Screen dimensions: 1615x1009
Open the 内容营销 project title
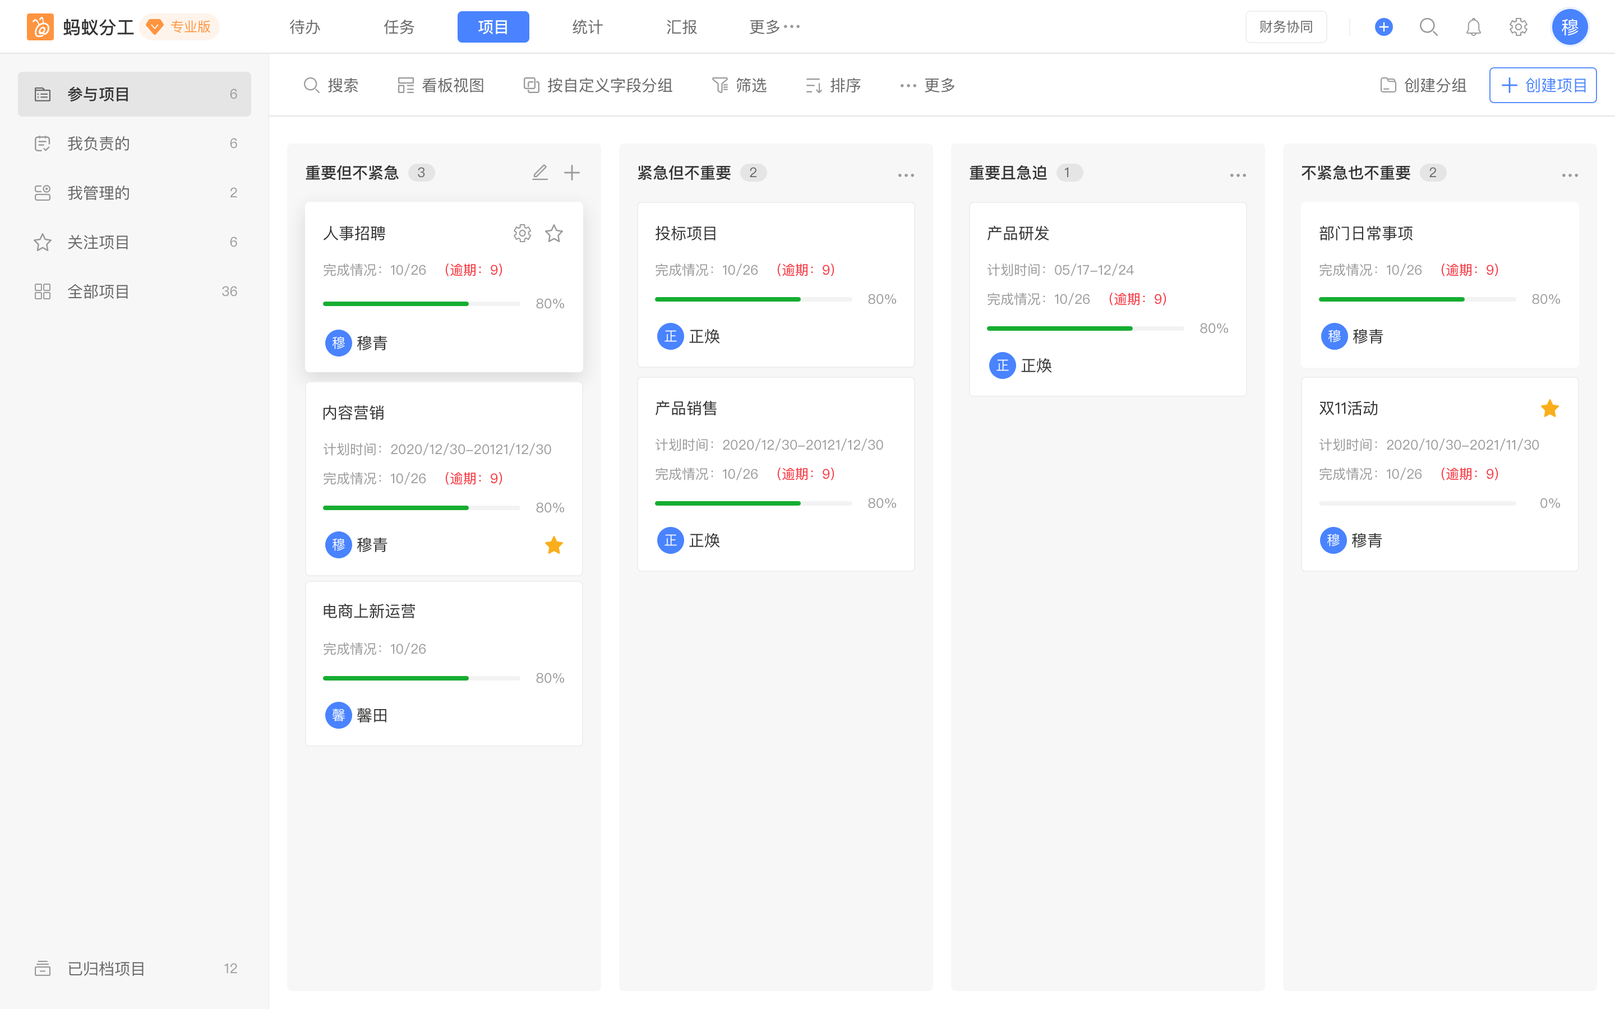coord(354,413)
